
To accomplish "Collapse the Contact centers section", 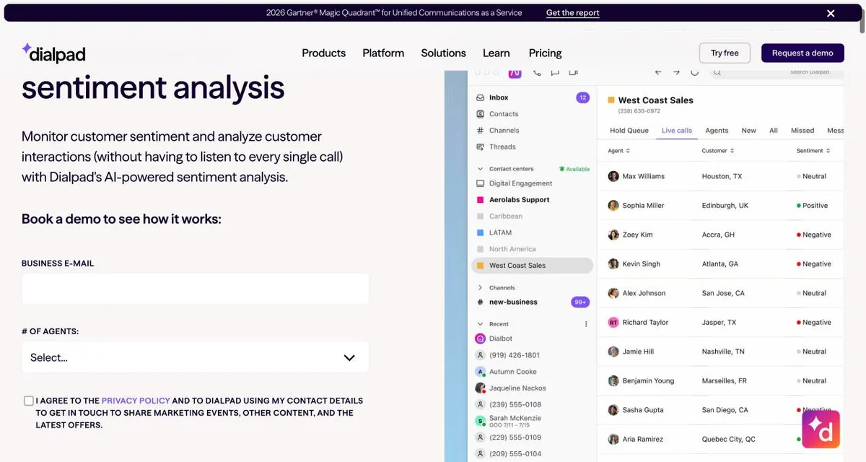I will 481,169.
